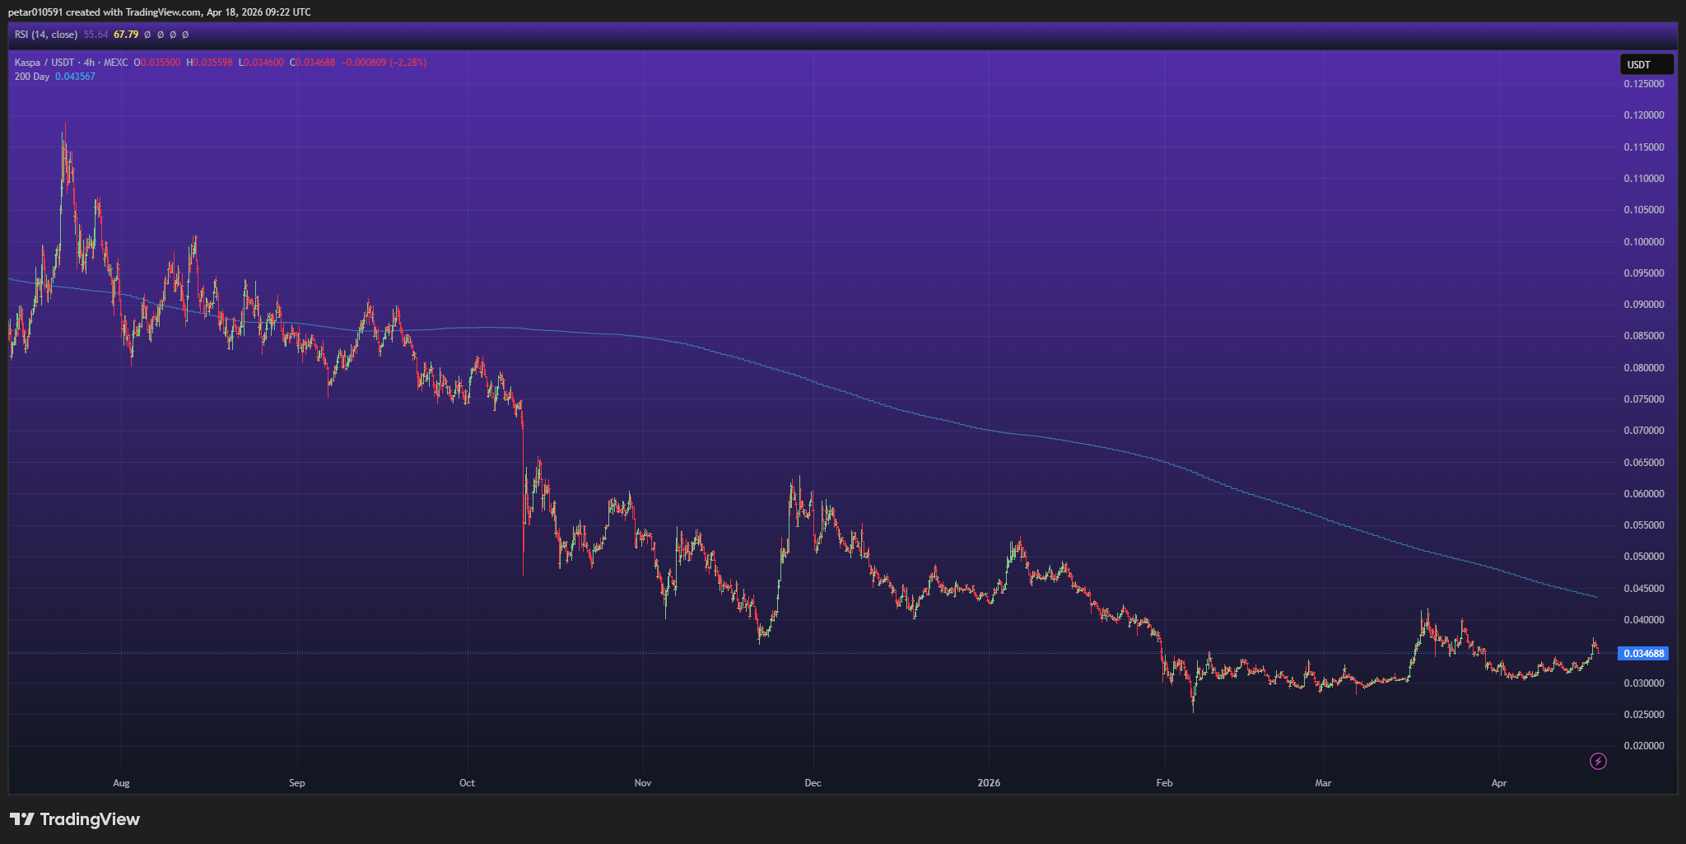The image size is (1686, 844).
Task: Click the TradingView logo at bottom left
Action: (75, 819)
